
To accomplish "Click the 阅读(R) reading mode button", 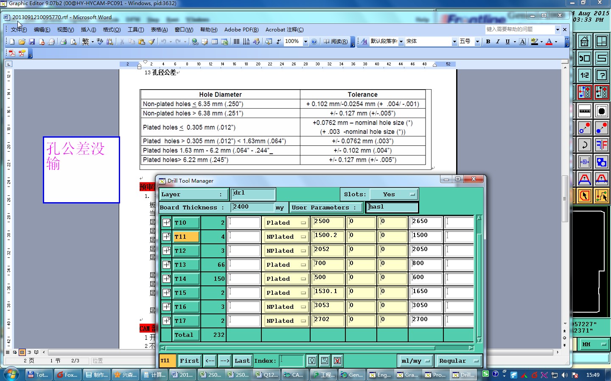I will point(336,42).
